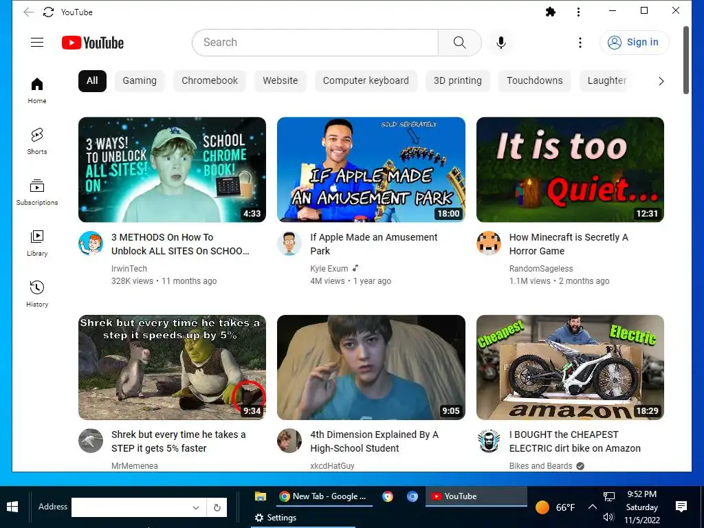This screenshot has height=528, width=704.
Task: Open MrMemenea channel avatar
Action: [x=91, y=441]
